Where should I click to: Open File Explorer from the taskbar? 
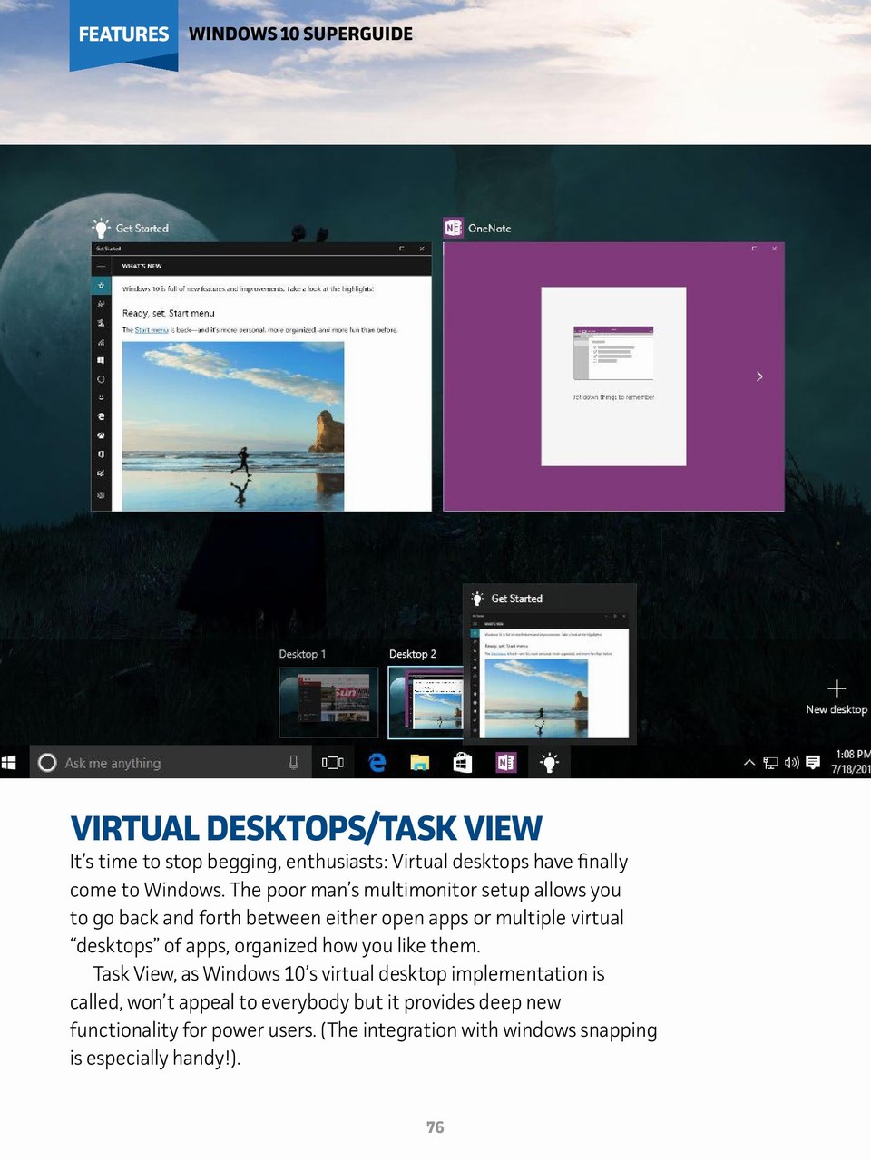pyautogui.click(x=419, y=763)
